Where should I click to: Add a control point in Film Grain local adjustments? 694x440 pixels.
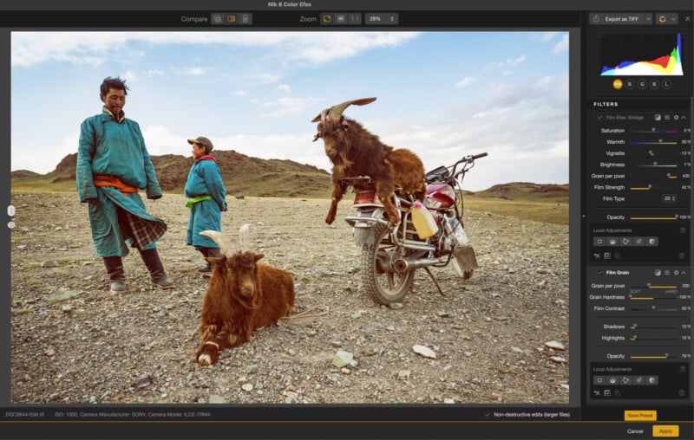pyautogui.click(x=599, y=380)
